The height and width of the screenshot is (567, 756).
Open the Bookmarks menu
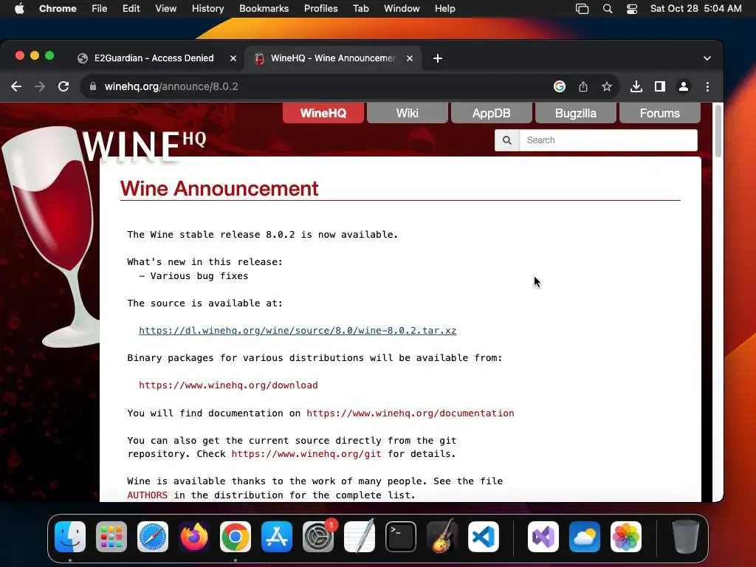pyautogui.click(x=264, y=9)
